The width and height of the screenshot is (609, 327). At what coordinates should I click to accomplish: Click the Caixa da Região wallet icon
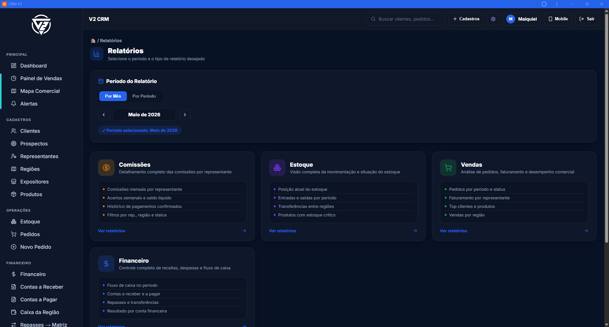[x=14, y=312]
